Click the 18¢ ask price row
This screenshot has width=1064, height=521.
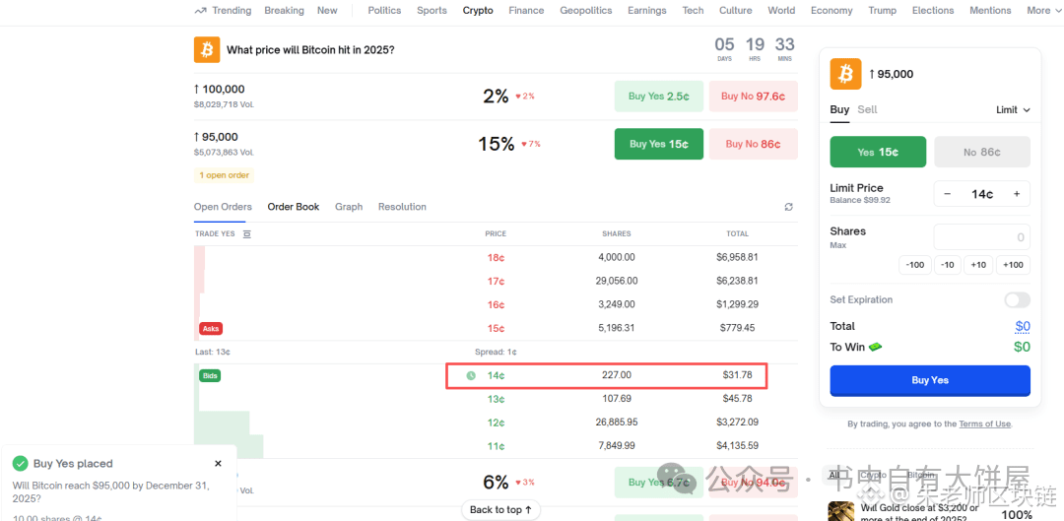496,258
